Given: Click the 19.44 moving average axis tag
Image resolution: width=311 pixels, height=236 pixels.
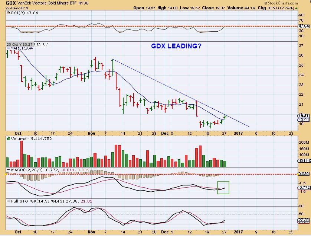Looking at the screenshot, I should point(304,119).
